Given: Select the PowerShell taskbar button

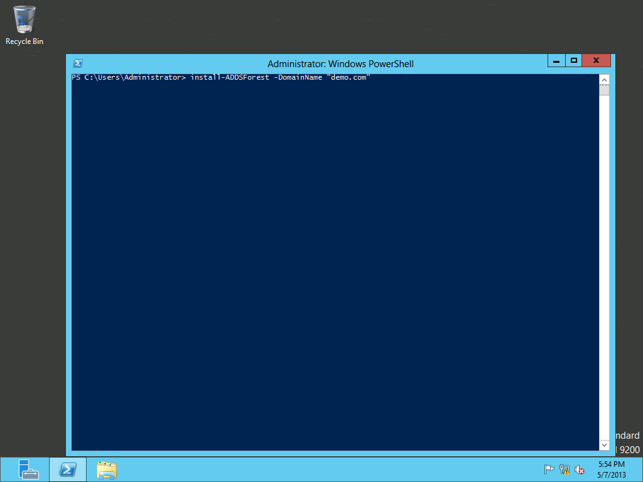Looking at the screenshot, I should click(68, 469).
